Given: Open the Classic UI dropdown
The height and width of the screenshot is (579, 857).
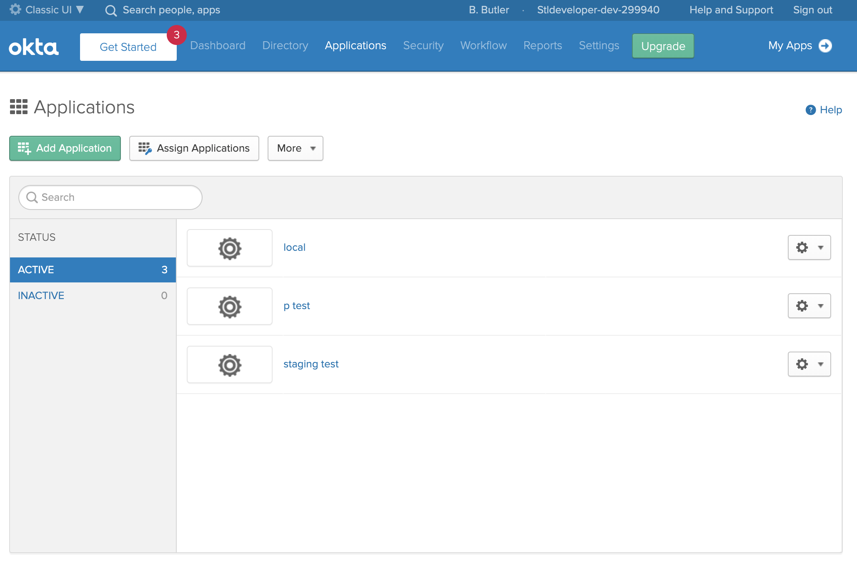Looking at the screenshot, I should tap(47, 10).
